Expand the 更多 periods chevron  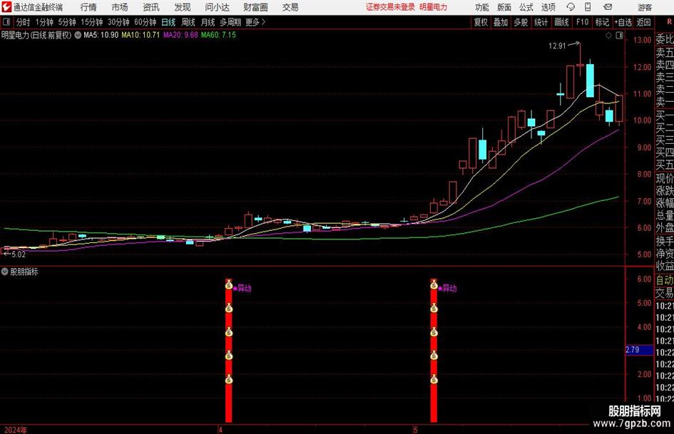(x=263, y=22)
